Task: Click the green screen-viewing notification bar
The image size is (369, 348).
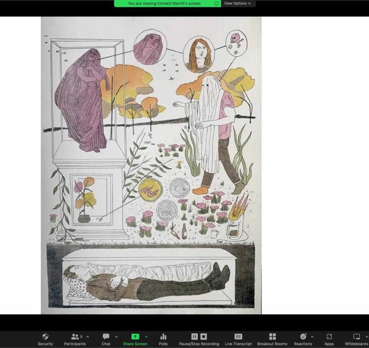Action: pyautogui.click(x=164, y=3)
